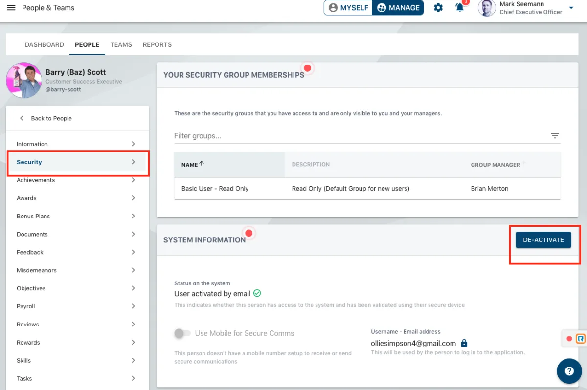Viewport: 587px width, 390px height.
Task: Open the Awards section
Action: point(77,198)
